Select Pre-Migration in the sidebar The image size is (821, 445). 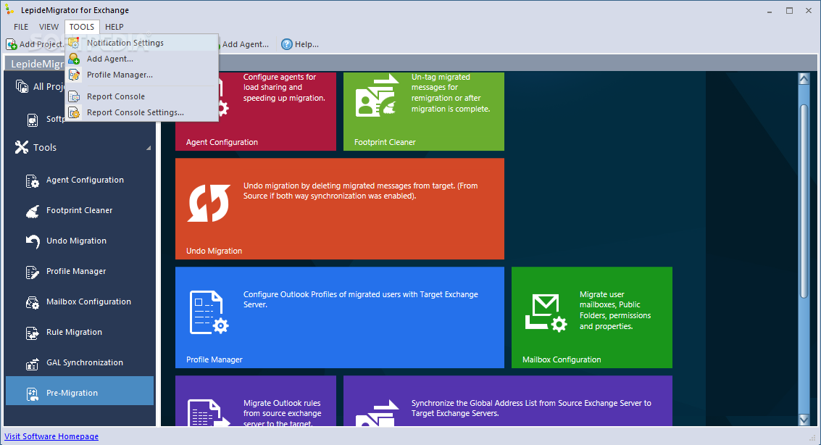tap(80, 391)
